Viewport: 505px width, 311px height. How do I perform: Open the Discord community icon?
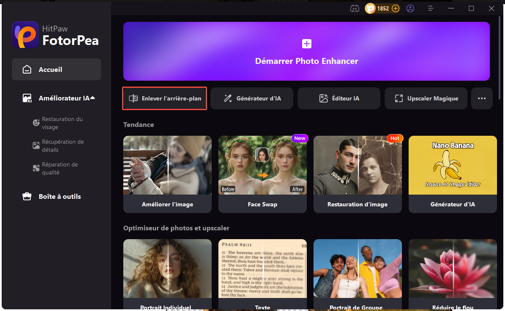coord(354,8)
